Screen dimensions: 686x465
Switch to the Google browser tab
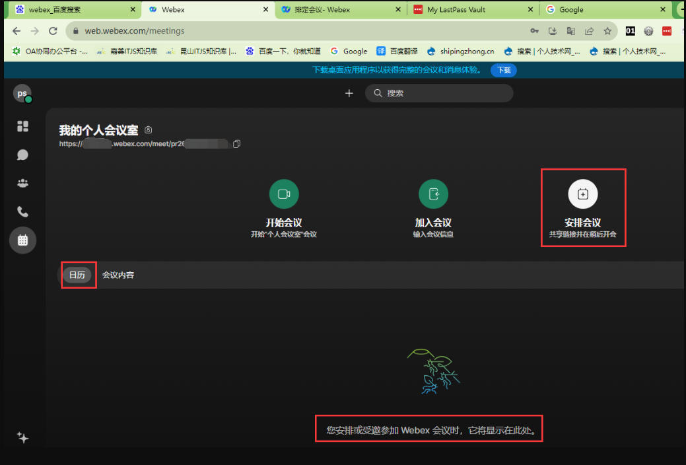point(605,10)
